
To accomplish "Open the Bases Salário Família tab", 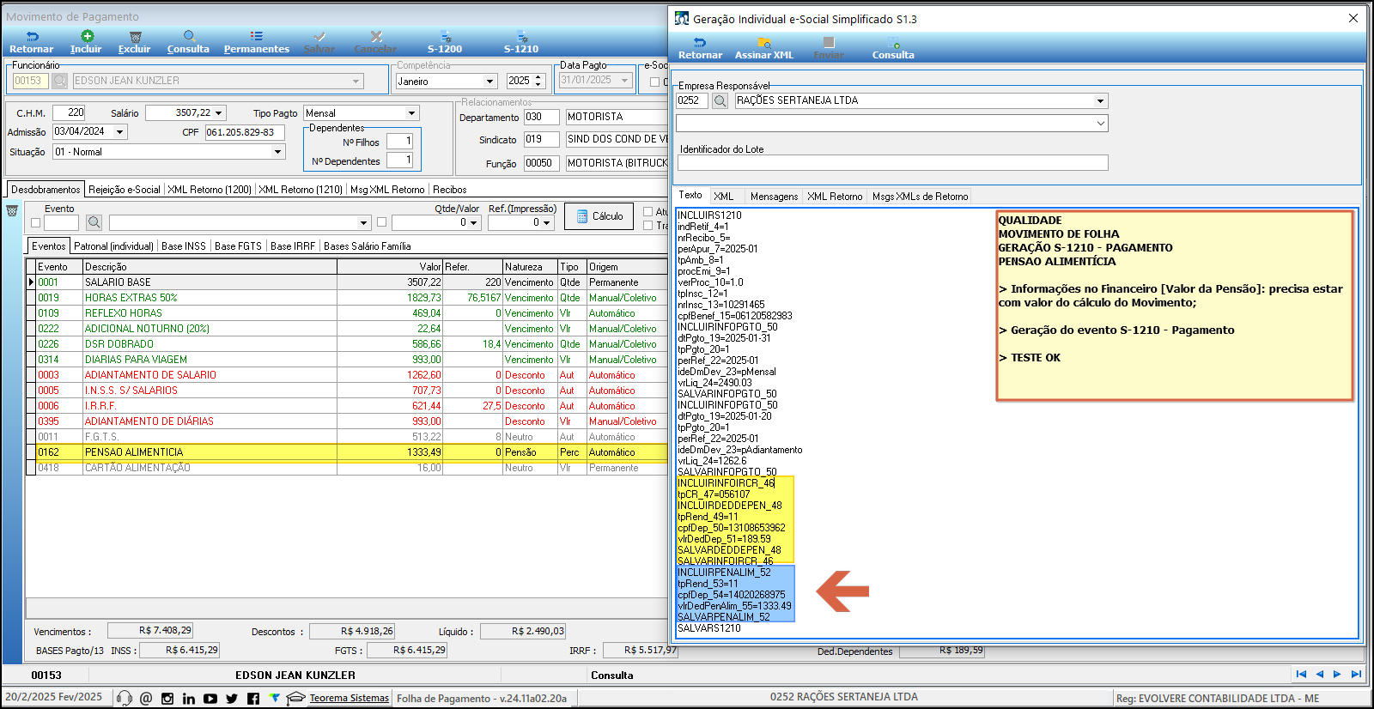I will [x=368, y=246].
